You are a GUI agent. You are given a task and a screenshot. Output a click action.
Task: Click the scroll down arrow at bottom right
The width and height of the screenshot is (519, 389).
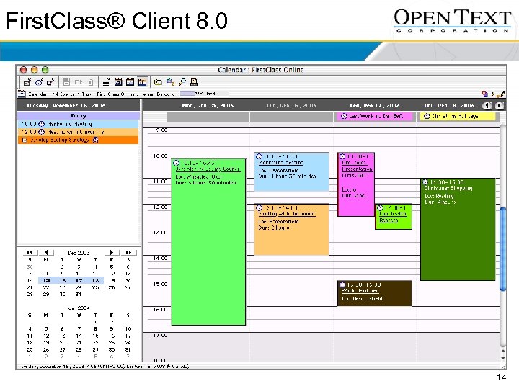503,358
